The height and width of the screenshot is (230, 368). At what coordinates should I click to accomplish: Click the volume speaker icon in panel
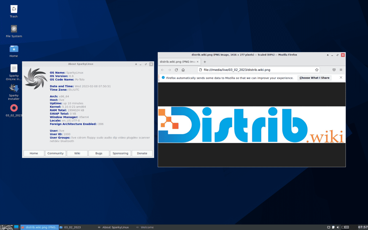338,227
